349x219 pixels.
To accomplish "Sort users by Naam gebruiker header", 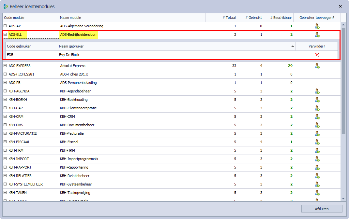I will point(176,46).
